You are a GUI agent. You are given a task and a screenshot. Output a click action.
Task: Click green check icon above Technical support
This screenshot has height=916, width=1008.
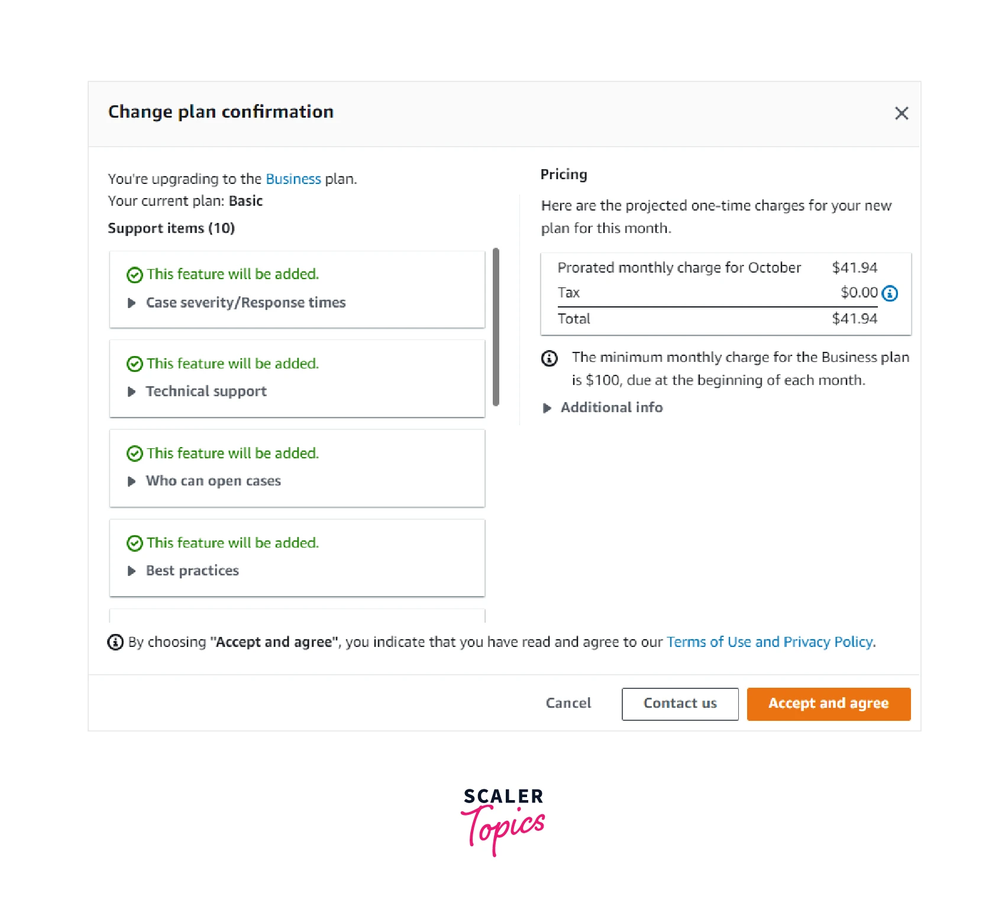coord(135,364)
